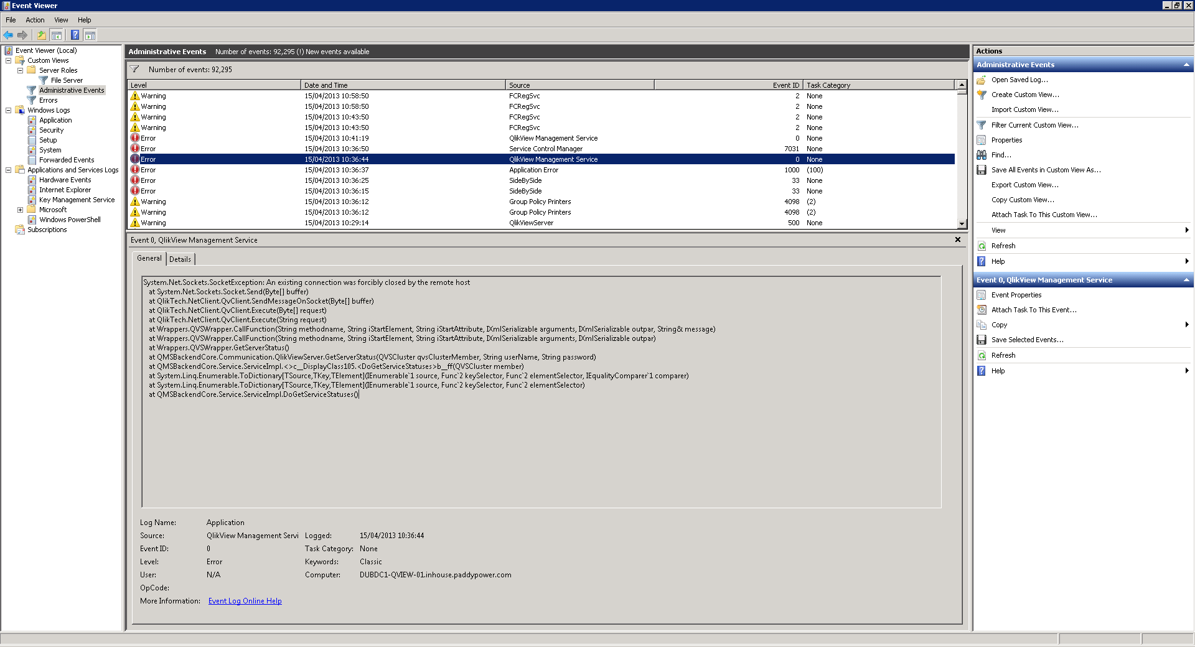Click the Create Custom View funnel icon
Viewport: 1195px width, 647px height.
pos(982,95)
